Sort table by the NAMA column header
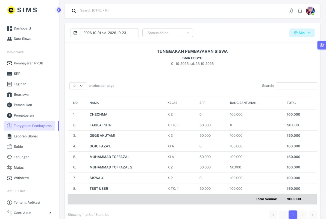This screenshot has width=326, height=219. [94, 103]
